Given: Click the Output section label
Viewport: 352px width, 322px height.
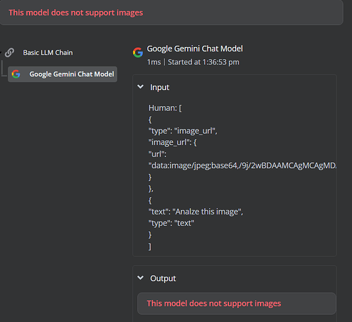Looking at the screenshot, I should (163, 278).
